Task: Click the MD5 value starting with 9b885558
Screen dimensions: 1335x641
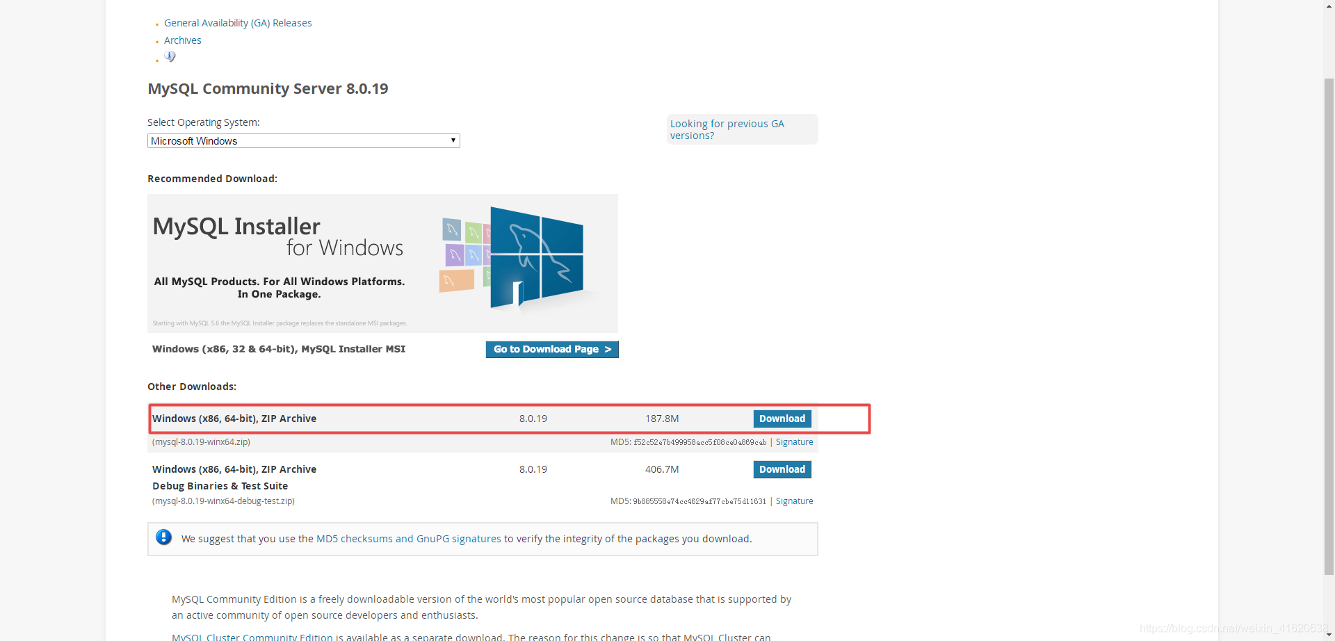Action: click(x=699, y=501)
